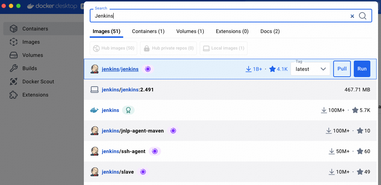Pull the jenkins/jenkins image
The width and height of the screenshot is (381, 185).
[342, 69]
